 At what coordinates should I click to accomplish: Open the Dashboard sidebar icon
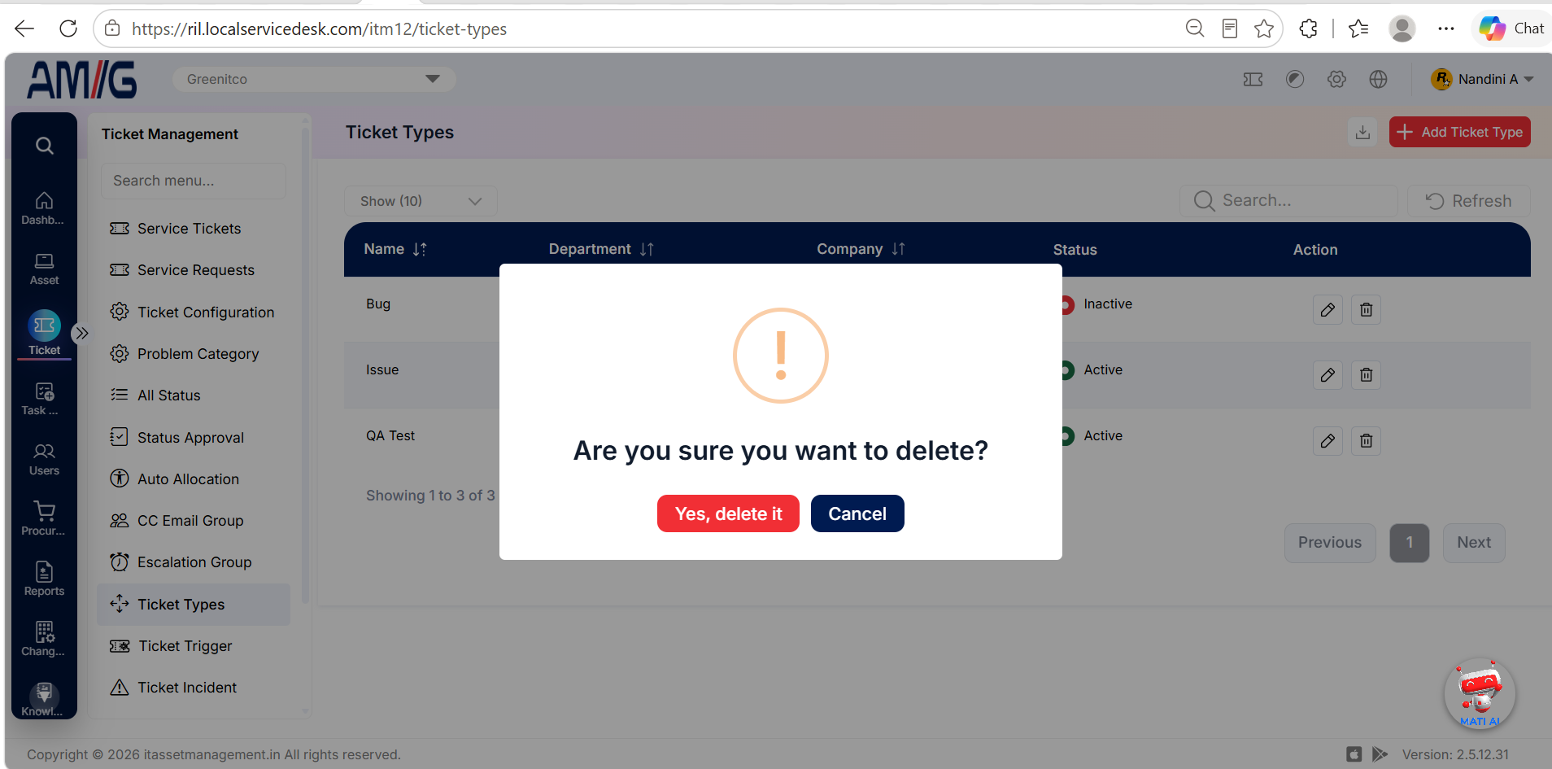44,208
